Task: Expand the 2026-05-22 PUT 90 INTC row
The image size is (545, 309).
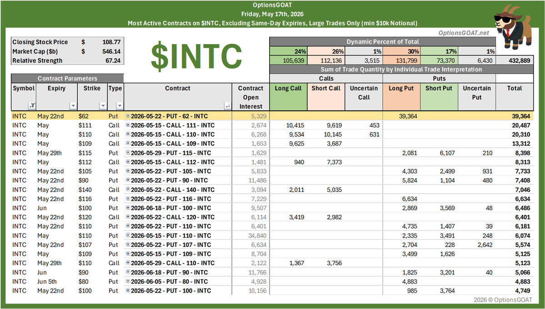Action: click(x=128, y=180)
